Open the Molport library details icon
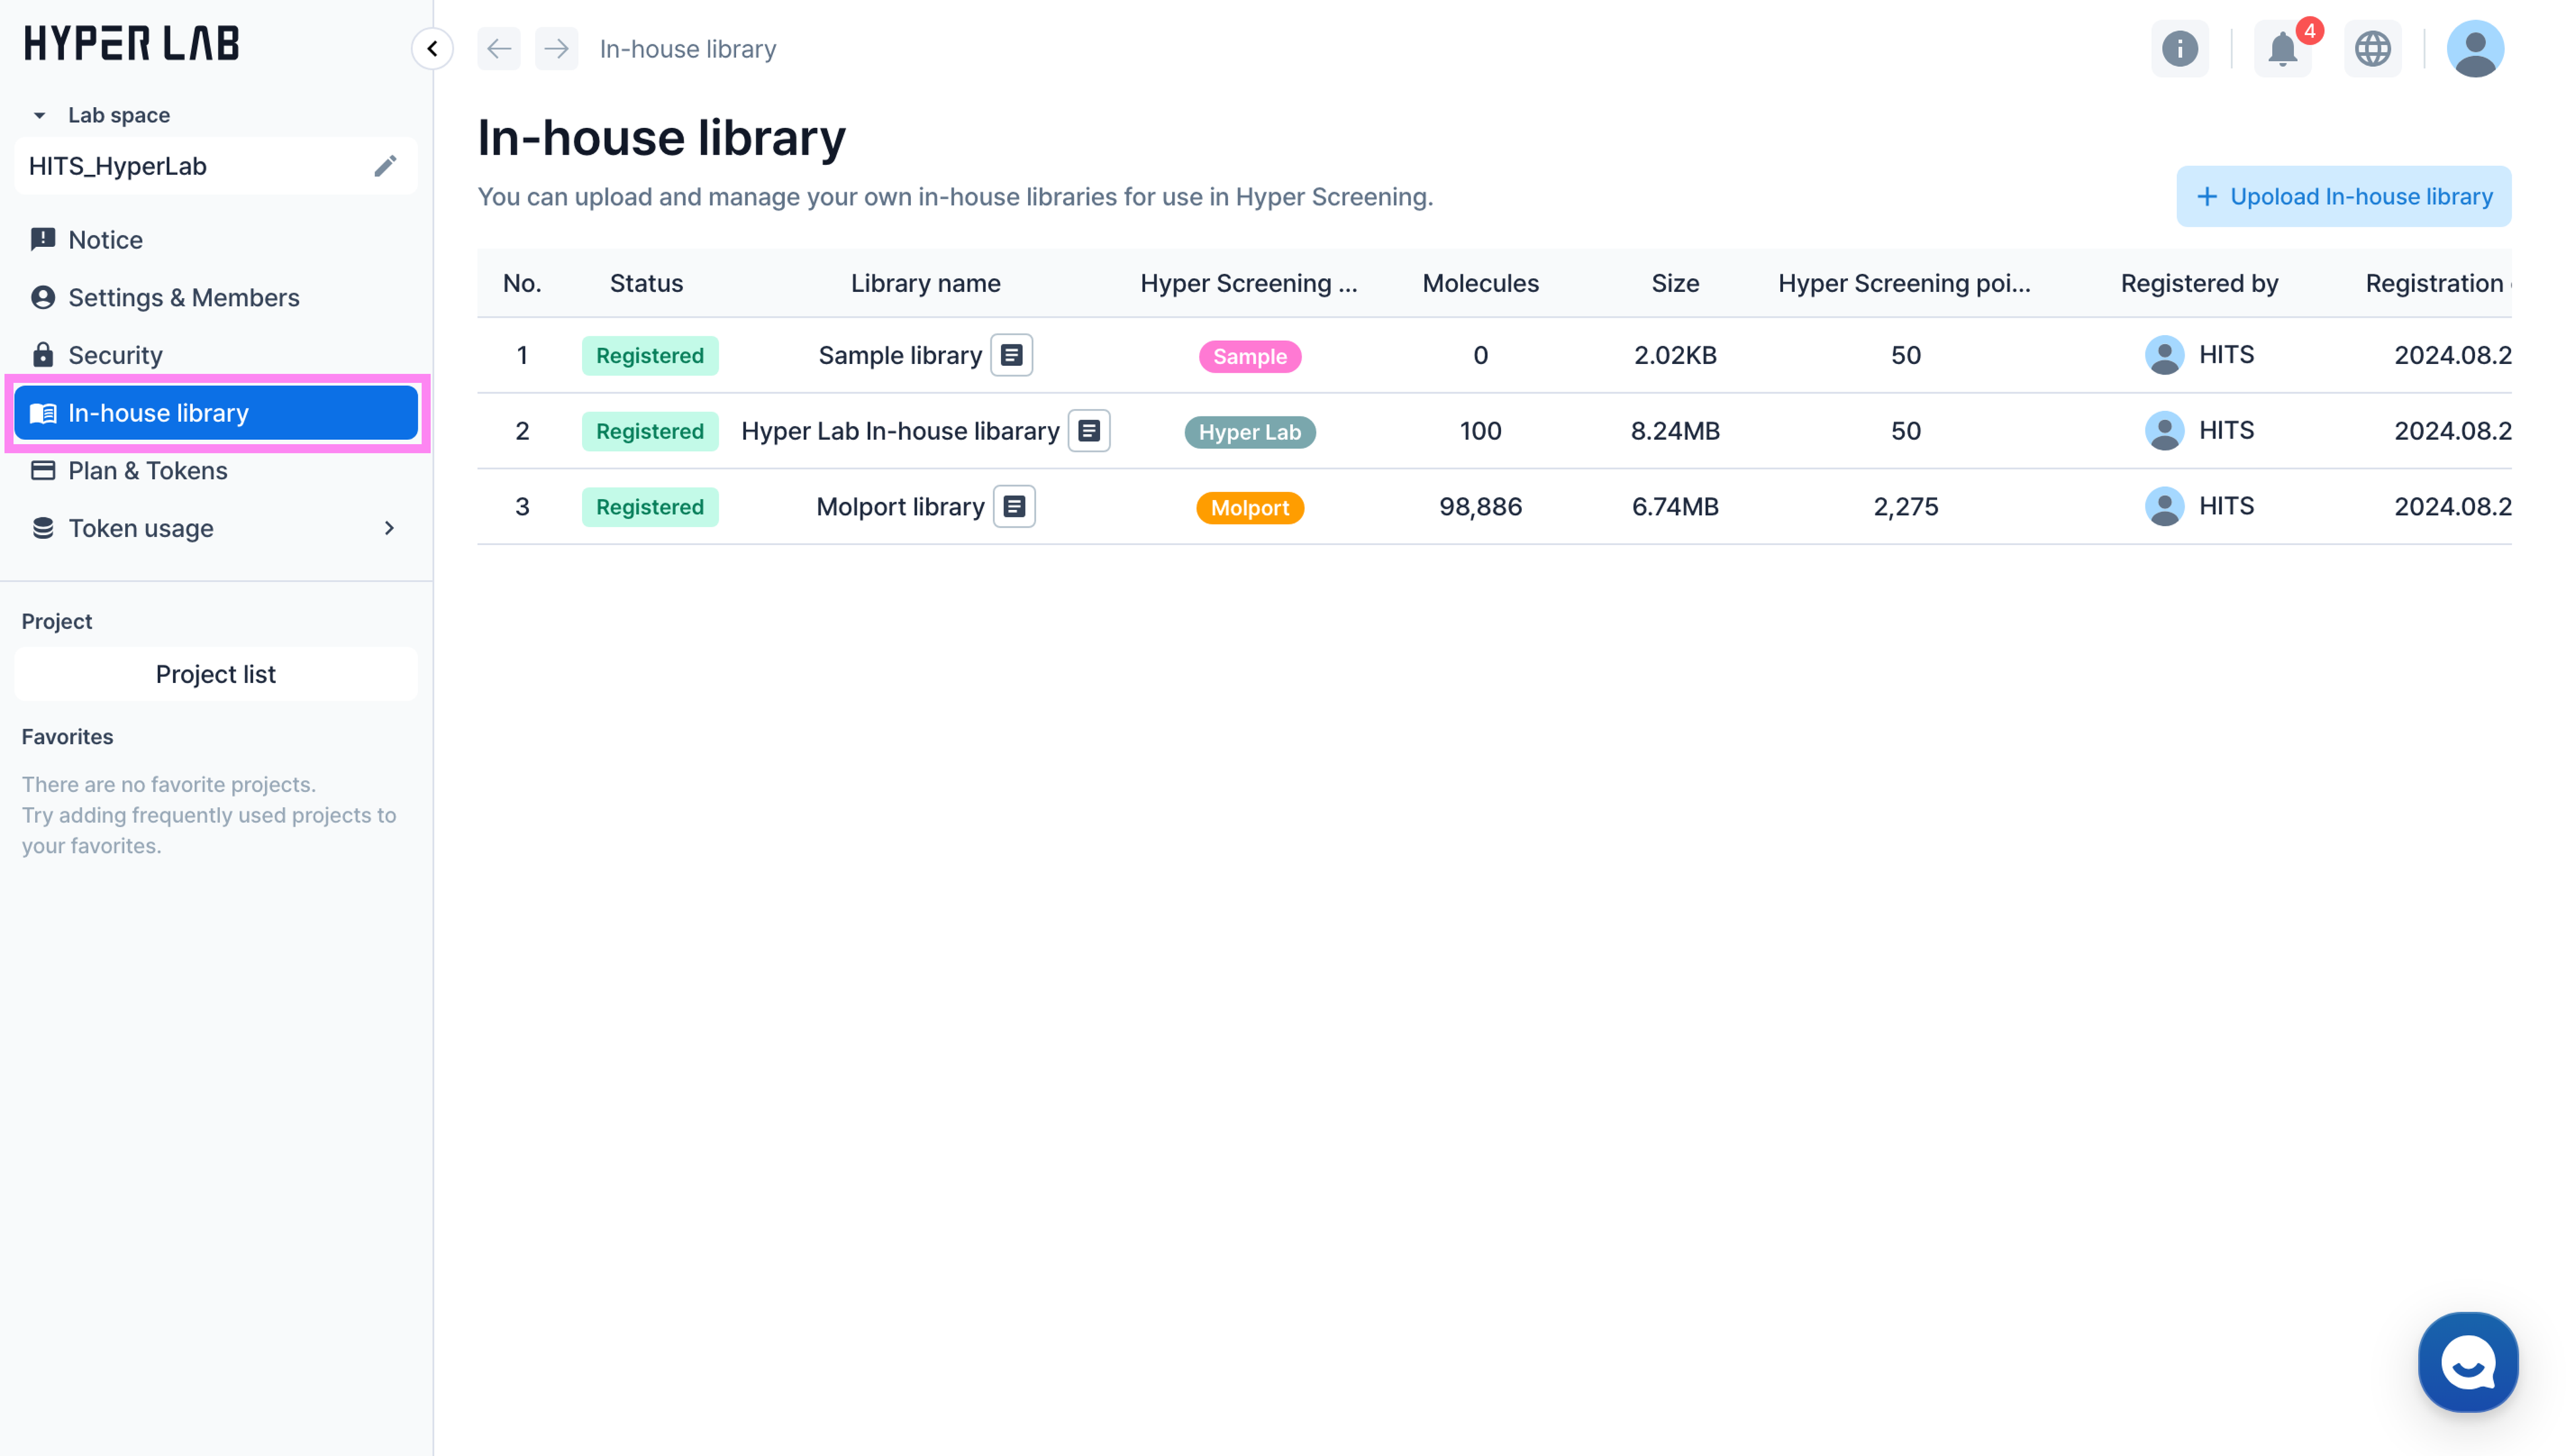The height and width of the screenshot is (1456, 2566). coord(1014,507)
